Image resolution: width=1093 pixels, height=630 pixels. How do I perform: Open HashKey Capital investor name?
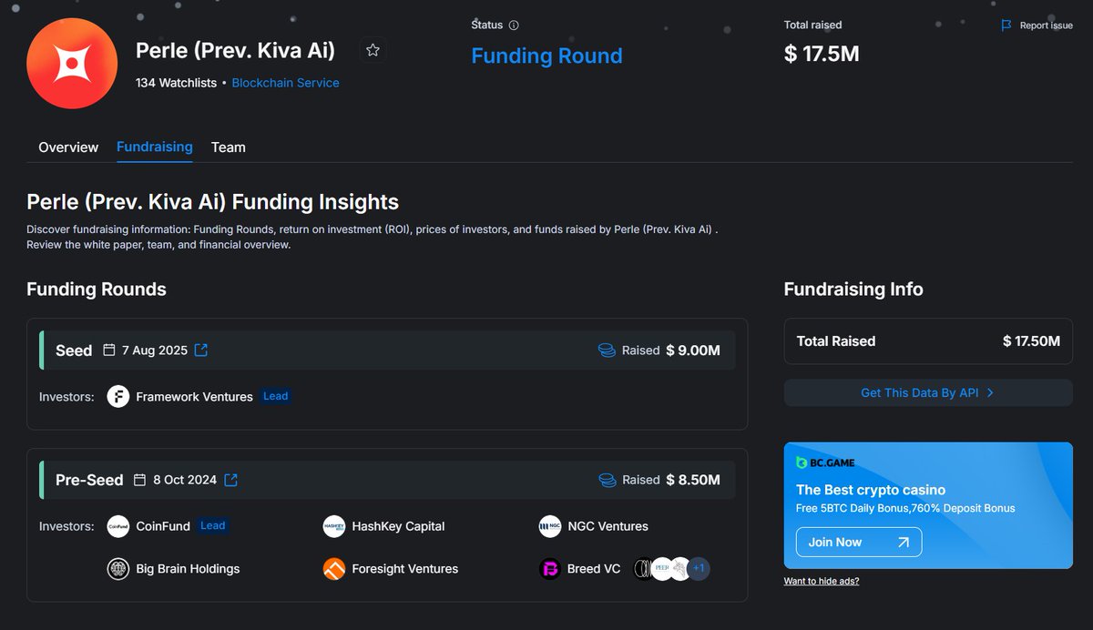click(x=398, y=526)
